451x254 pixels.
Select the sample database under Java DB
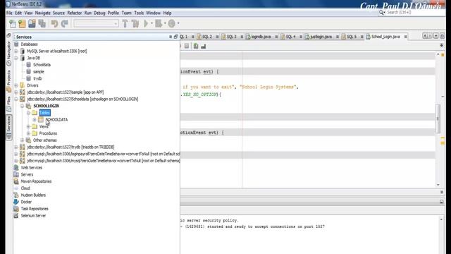[x=39, y=72]
